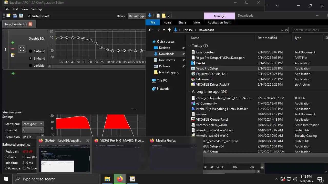Add new filter with bottom green plus
Viewport: 328px width, 184px height.
[13, 73]
